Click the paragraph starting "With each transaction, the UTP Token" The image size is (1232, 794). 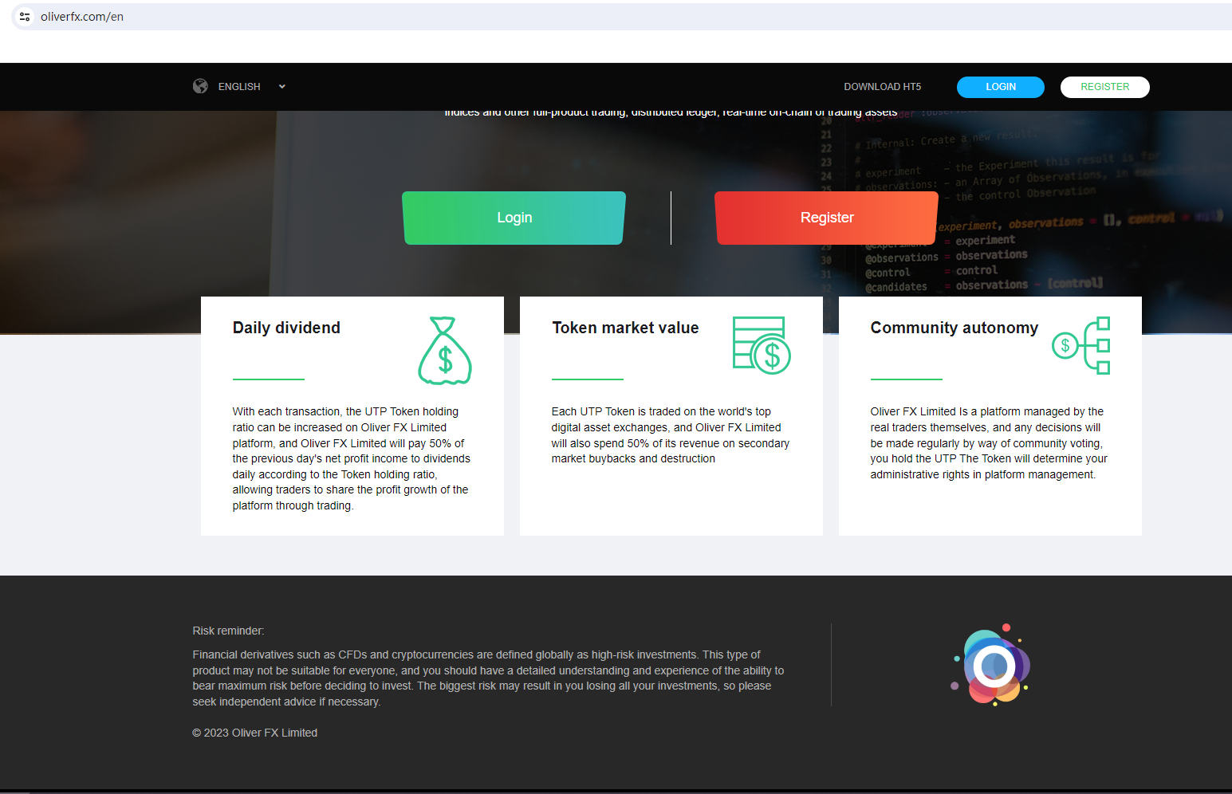click(352, 458)
